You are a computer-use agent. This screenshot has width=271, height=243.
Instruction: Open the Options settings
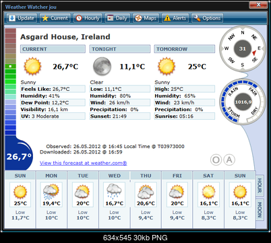[207, 18]
